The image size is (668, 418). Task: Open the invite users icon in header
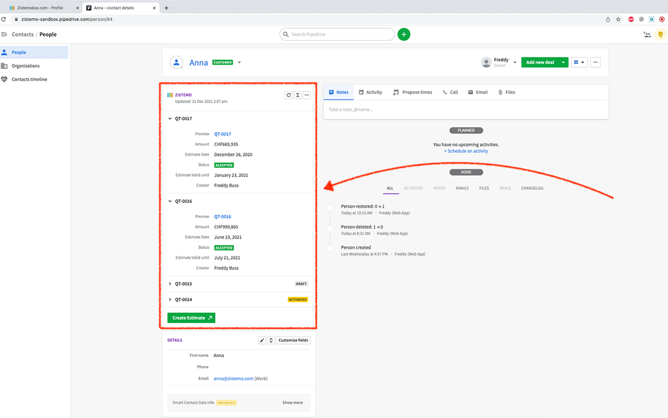pos(647,34)
